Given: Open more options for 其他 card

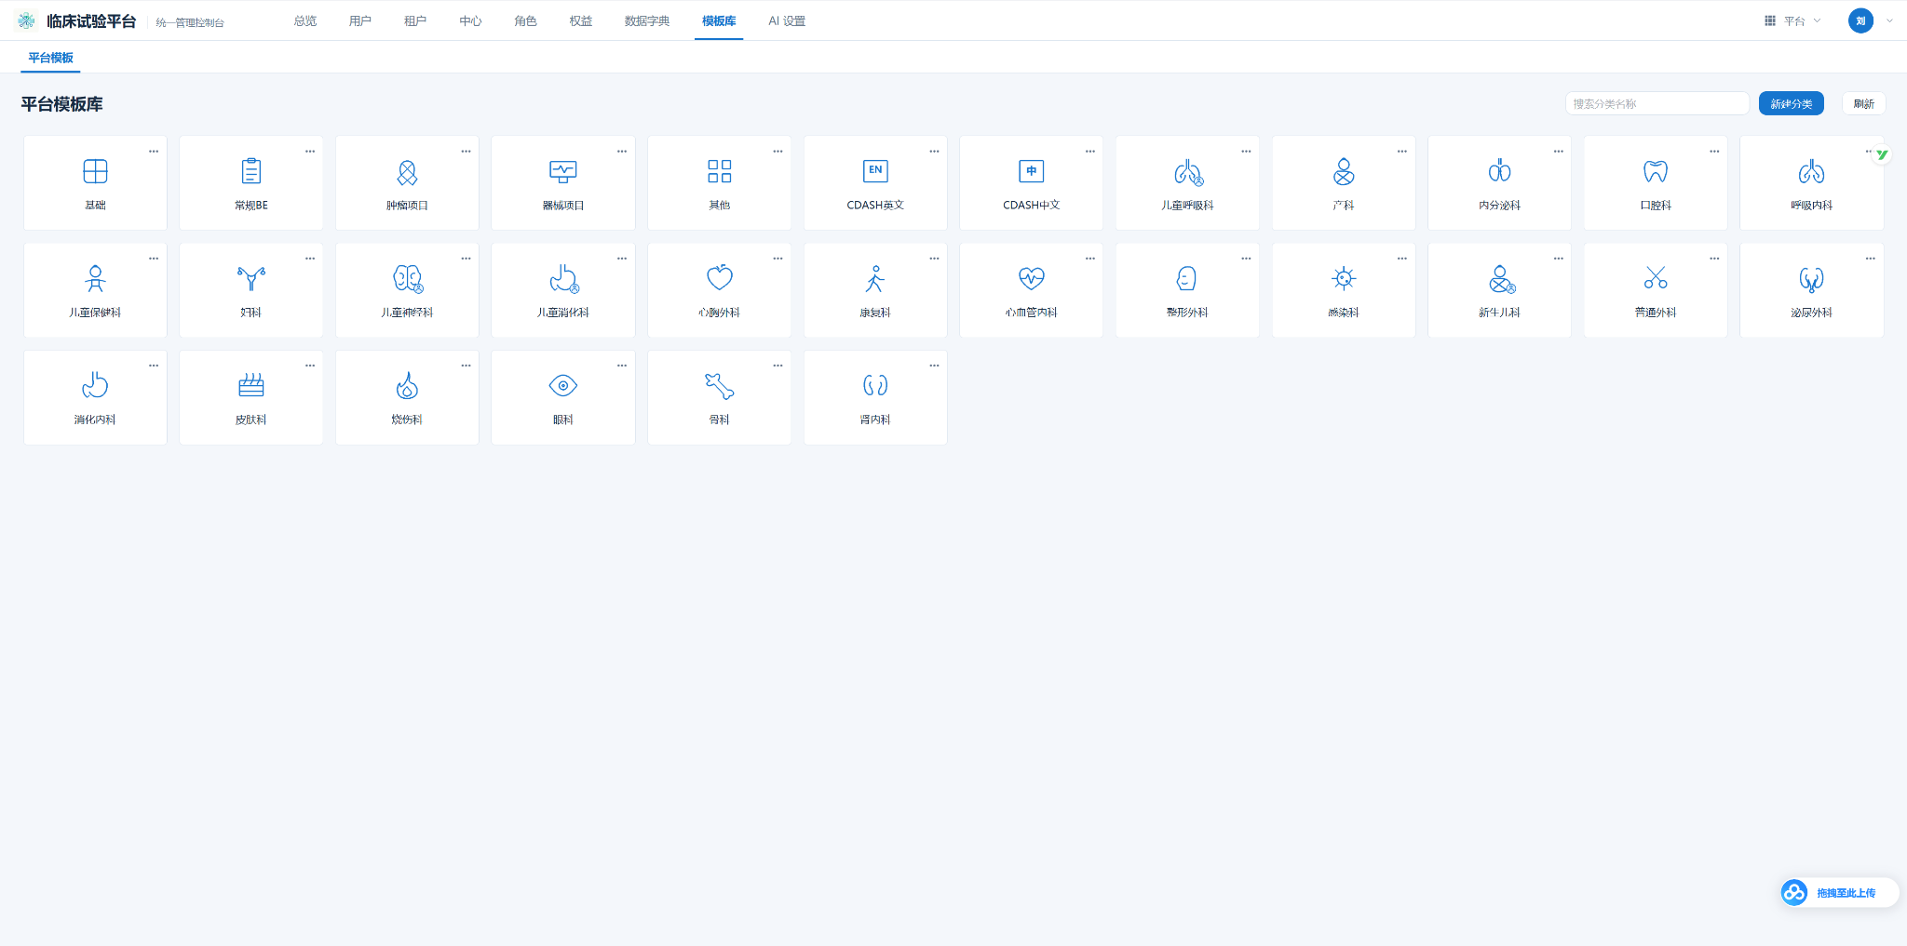Looking at the screenshot, I should tap(778, 151).
